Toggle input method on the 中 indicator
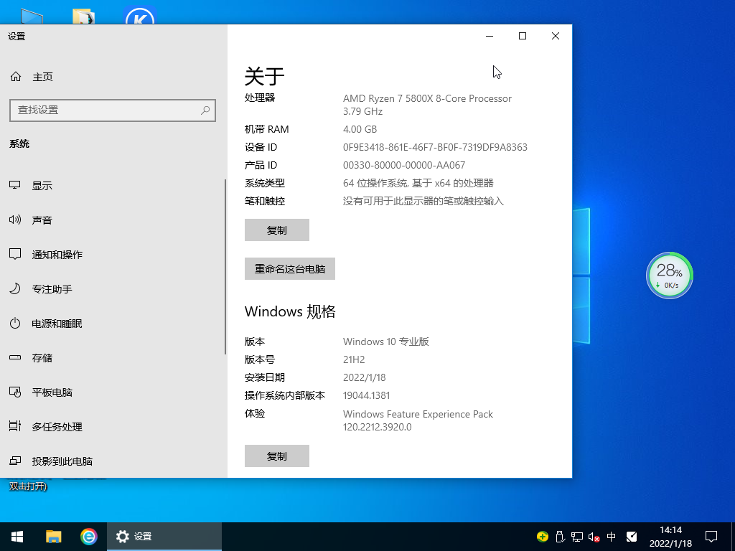The width and height of the screenshot is (735, 551). [611, 536]
